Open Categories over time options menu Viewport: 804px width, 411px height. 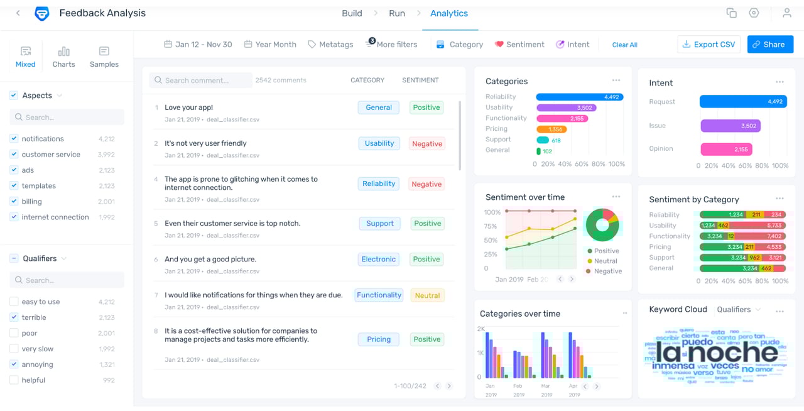coord(625,313)
